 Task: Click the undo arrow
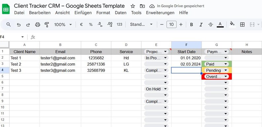coord(19,25)
